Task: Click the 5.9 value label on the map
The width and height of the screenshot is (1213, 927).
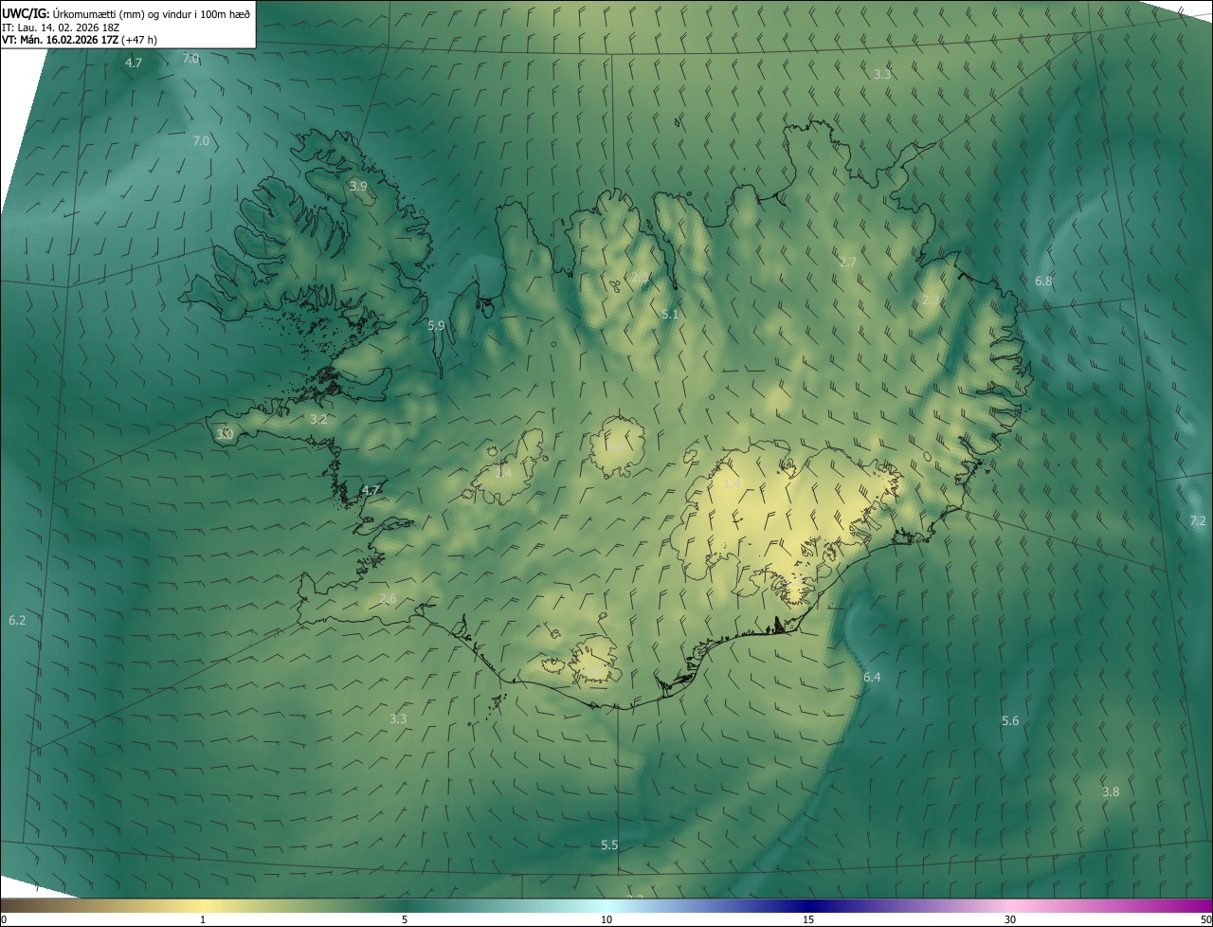Action: click(436, 325)
